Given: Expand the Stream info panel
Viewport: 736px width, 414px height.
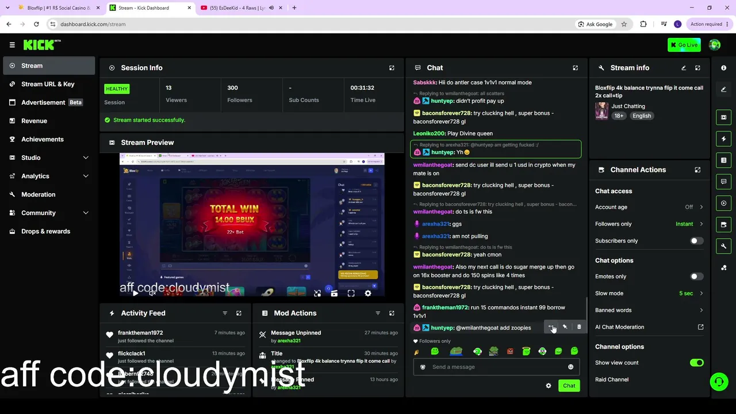Looking at the screenshot, I should coord(697,68).
